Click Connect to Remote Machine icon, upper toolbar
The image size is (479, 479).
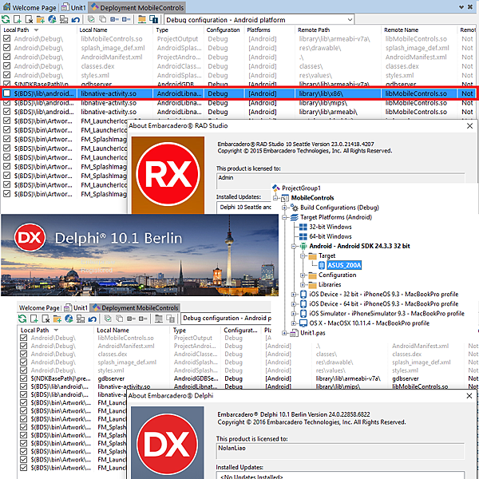click(x=64, y=19)
